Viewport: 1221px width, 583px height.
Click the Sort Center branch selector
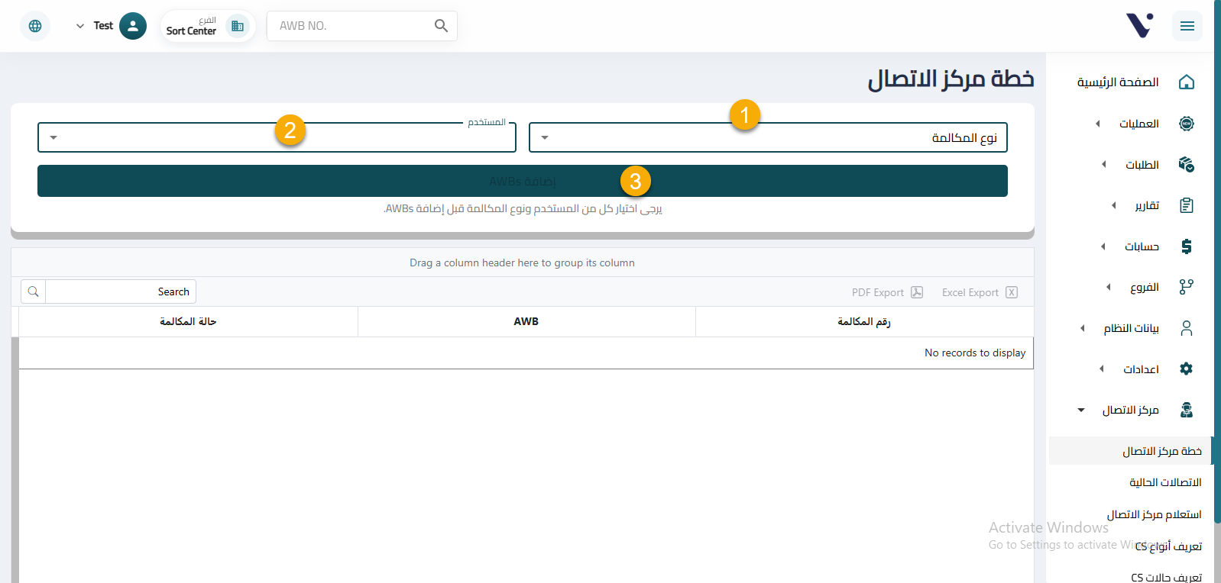coord(208,26)
